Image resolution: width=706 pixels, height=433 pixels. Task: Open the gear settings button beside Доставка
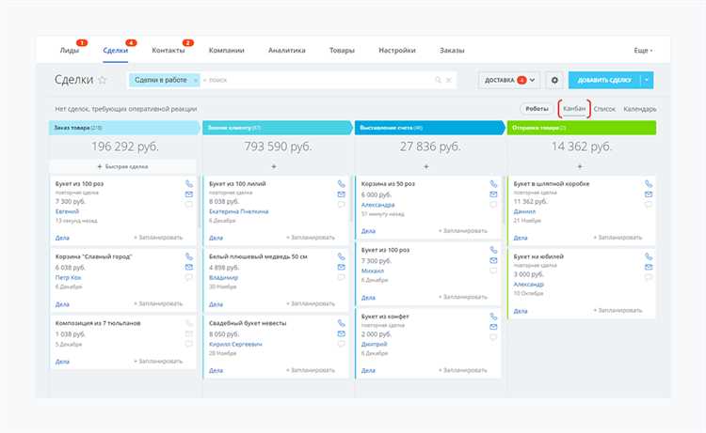tap(554, 80)
